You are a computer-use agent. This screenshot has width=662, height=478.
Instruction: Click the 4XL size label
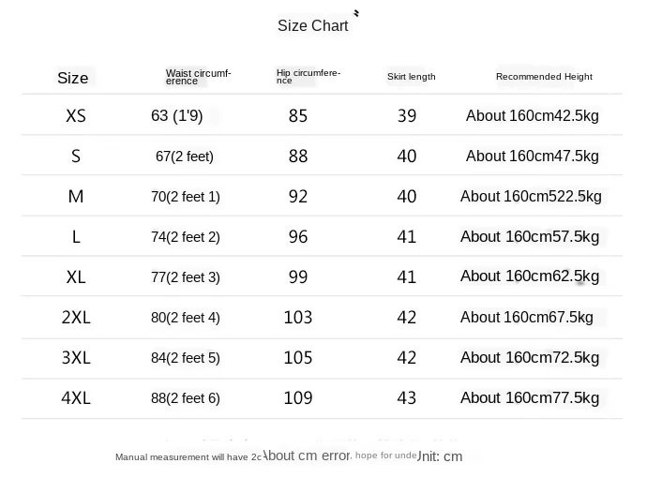(76, 397)
